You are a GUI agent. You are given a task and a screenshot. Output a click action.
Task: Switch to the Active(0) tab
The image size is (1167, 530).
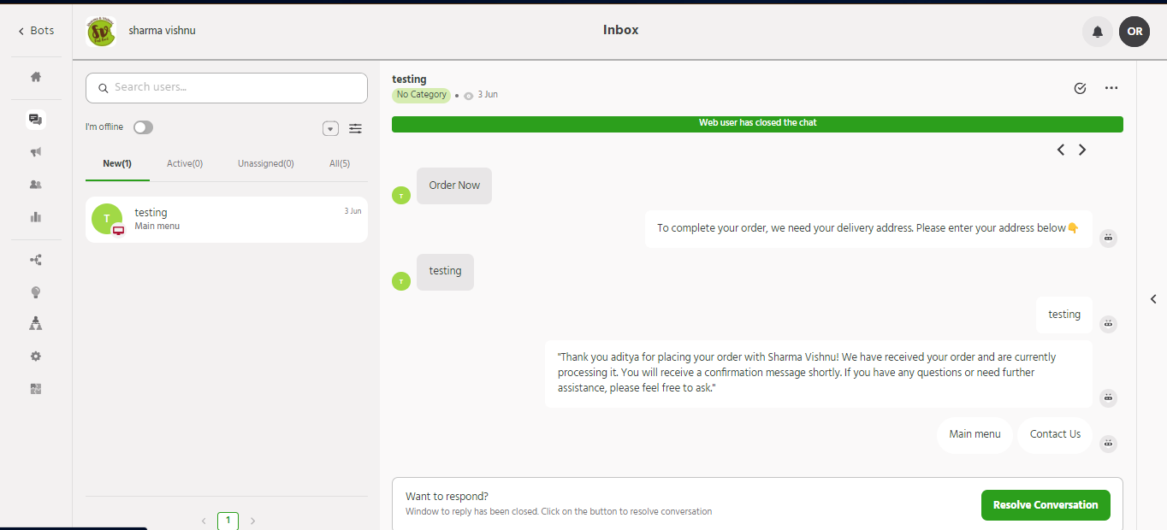(x=185, y=163)
